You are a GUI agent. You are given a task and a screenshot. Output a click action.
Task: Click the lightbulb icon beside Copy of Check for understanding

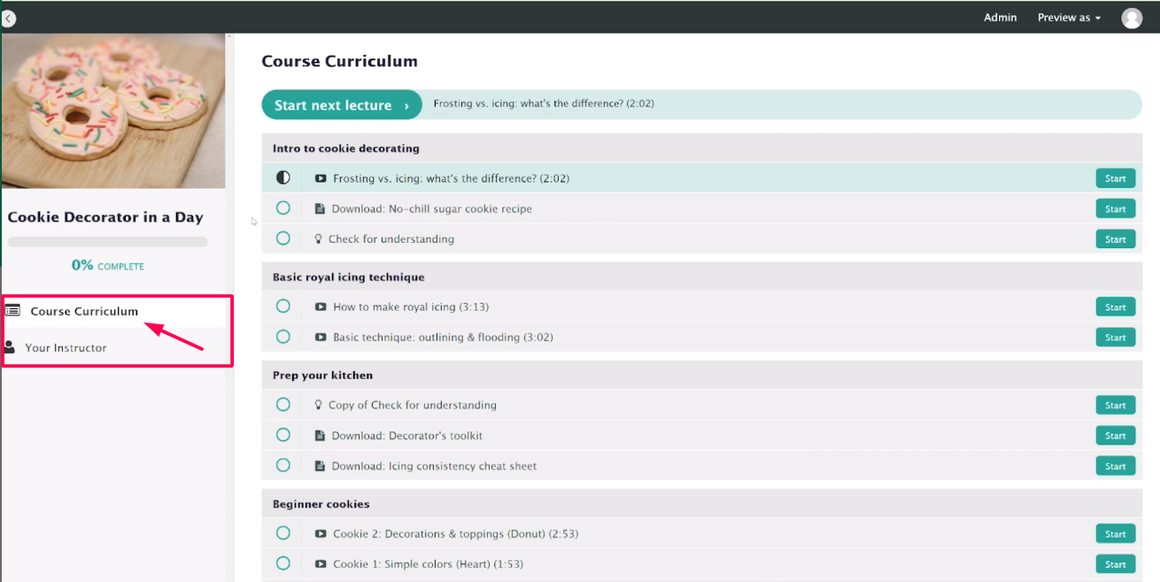[x=318, y=404]
